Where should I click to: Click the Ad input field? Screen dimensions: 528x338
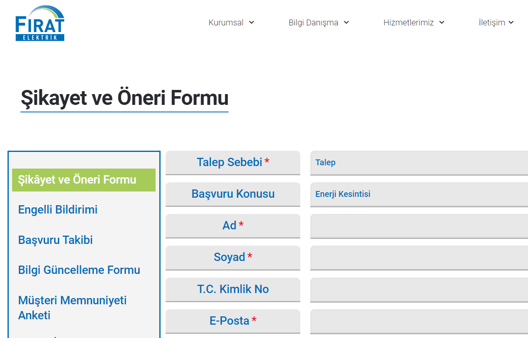pyautogui.click(x=419, y=226)
